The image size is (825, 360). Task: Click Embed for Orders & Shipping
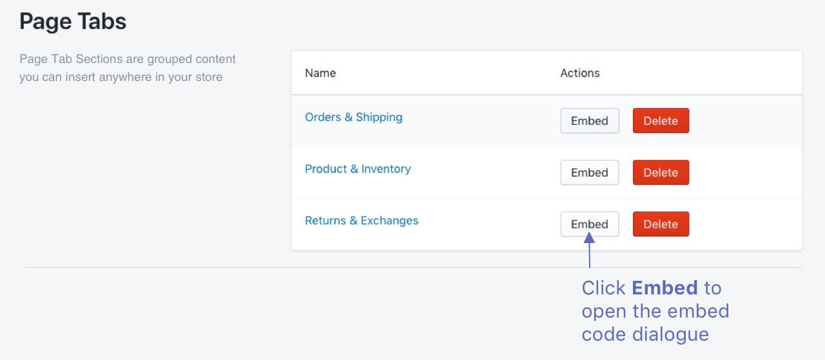coord(590,121)
